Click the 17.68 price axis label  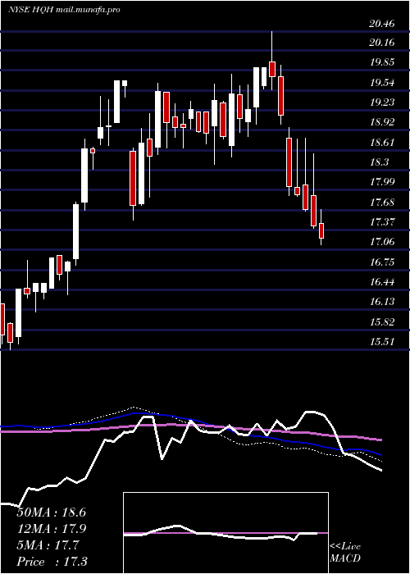(x=382, y=202)
